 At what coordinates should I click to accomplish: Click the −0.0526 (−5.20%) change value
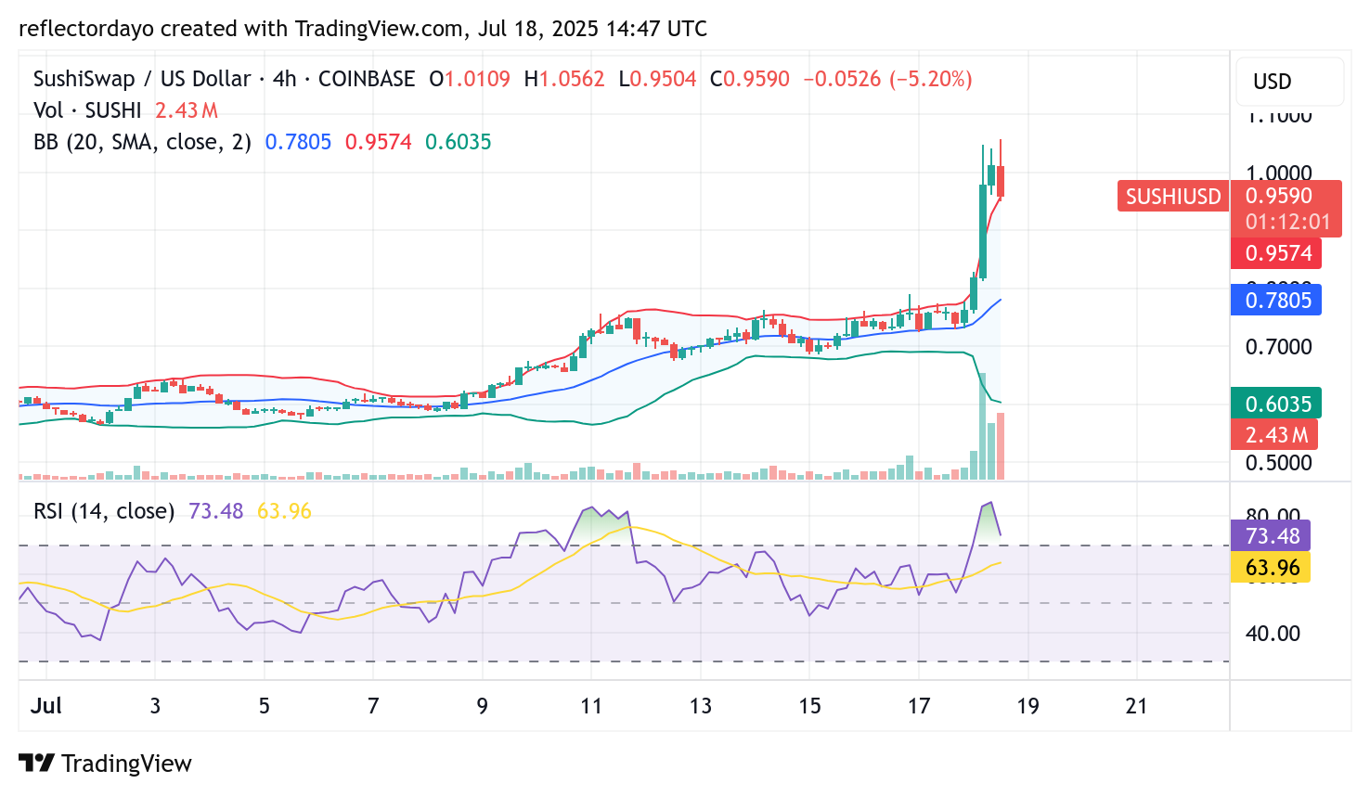click(887, 79)
